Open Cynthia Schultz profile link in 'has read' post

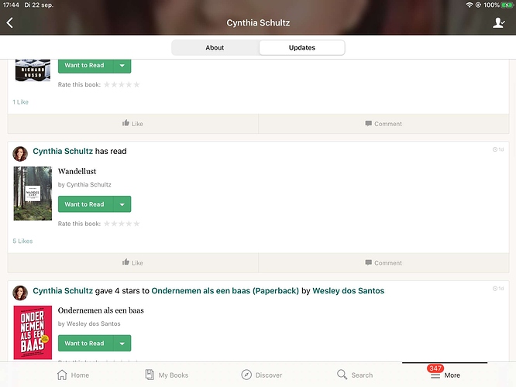[x=63, y=151]
